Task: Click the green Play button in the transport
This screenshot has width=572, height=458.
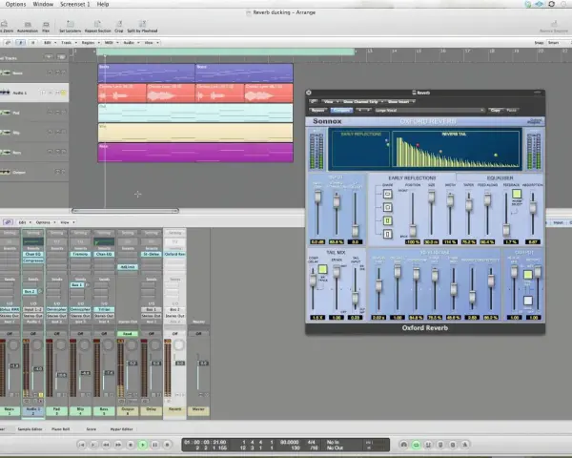Action: (143, 445)
